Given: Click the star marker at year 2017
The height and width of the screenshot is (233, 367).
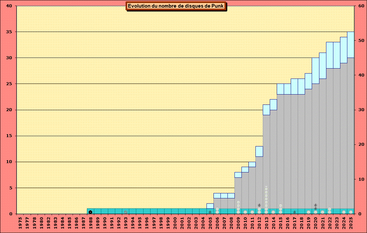Looking at the screenshot, I should pyautogui.click(x=294, y=212).
